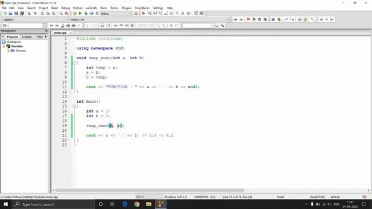Click the Redo toolbar icon
The height and width of the screenshot is (209, 372).
click(35, 13)
